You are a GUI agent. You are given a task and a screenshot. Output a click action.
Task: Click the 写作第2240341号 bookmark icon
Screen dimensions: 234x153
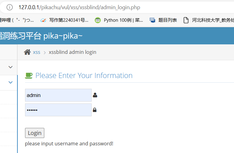pos(43,20)
